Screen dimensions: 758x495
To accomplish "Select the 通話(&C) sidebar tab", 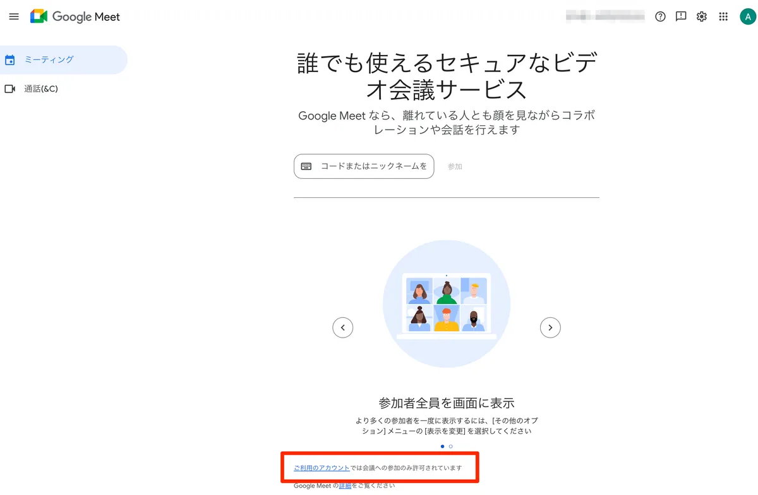I will 63,89.
